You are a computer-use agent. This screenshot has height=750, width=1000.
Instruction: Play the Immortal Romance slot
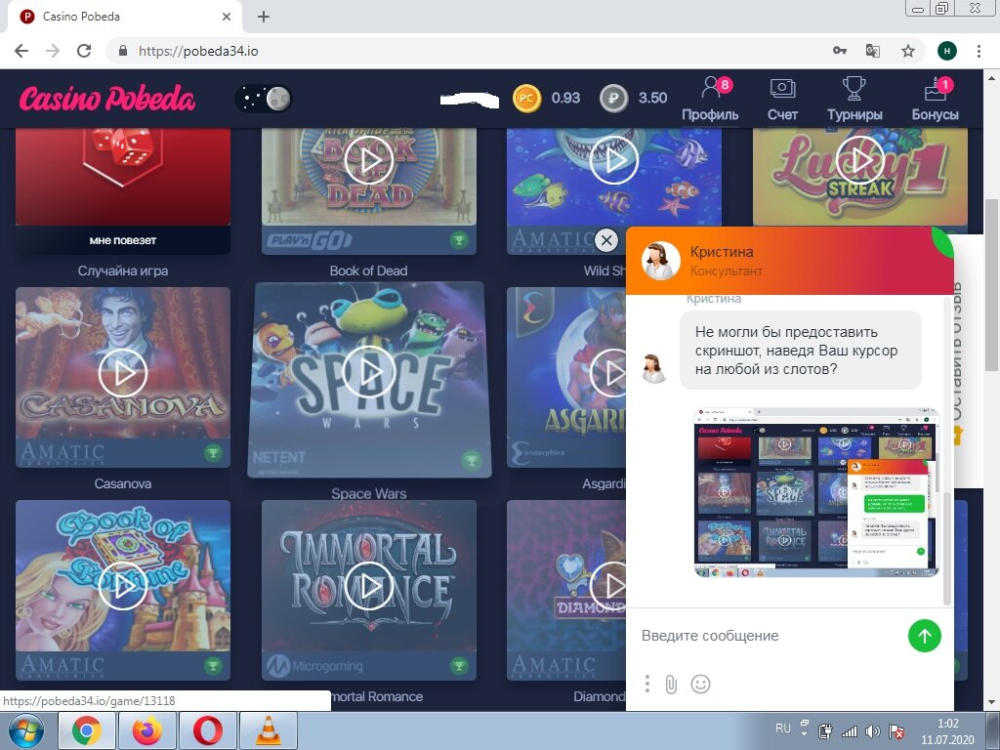(x=368, y=586)
